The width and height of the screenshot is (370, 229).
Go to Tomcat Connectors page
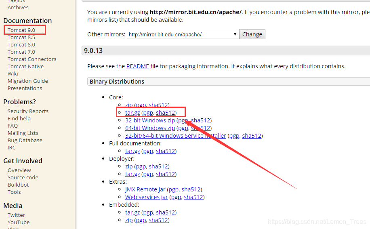(32, 59)
